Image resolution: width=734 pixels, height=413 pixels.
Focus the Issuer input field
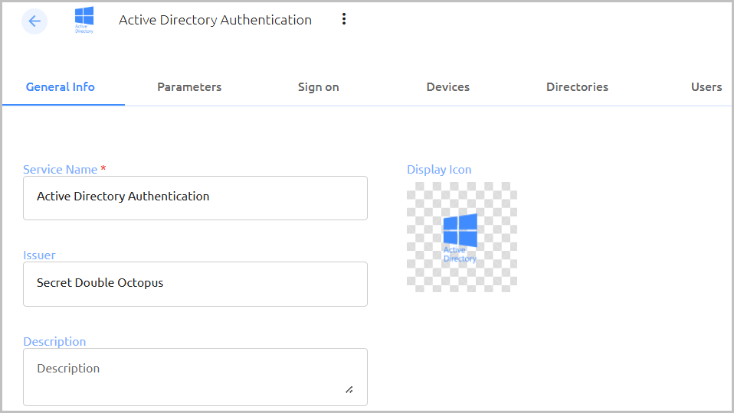pos(195,284)
